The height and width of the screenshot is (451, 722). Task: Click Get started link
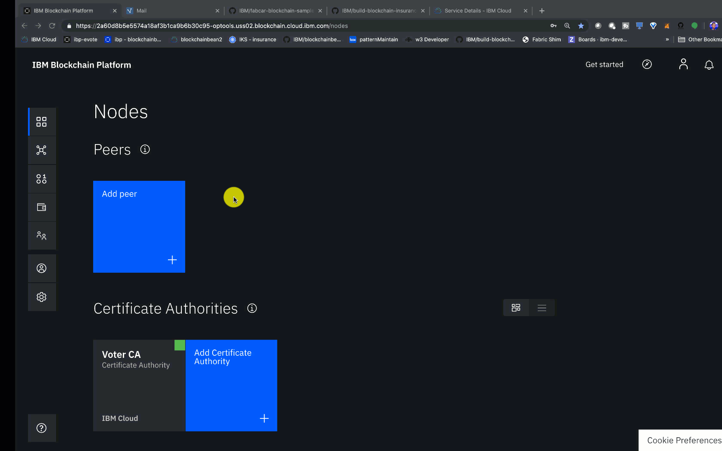click(604, 64)
